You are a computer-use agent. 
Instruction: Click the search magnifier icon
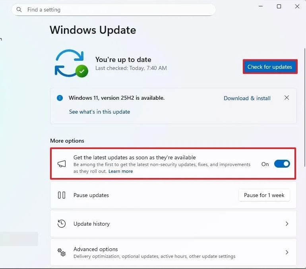(x=19, y=10)
